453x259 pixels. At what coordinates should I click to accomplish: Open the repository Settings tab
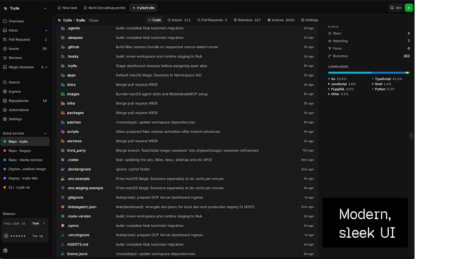[x=310, y=20]
